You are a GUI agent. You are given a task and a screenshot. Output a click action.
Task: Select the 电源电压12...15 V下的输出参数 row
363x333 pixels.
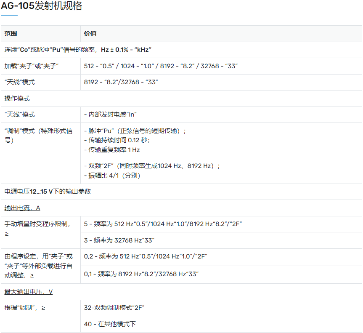48,192
